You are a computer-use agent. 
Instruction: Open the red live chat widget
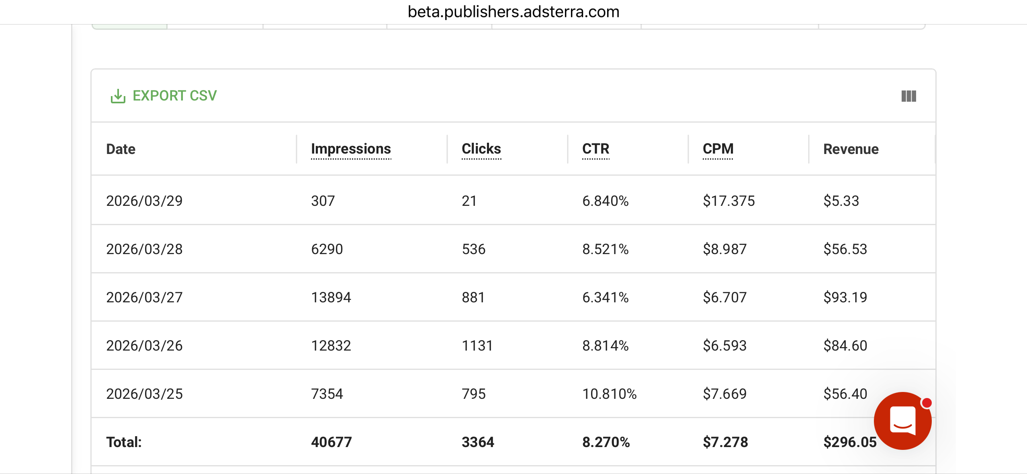tap(902, 421)
